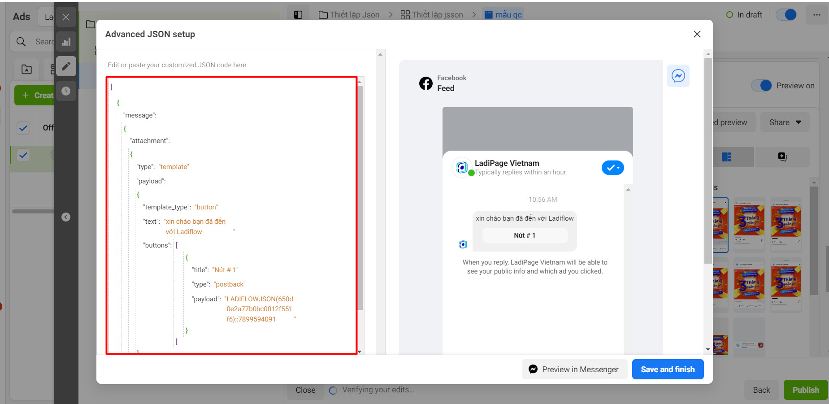Close the Advanced JSON setup dialog
The width and height of the screenshot is (829, 404).
coord(697,34)
